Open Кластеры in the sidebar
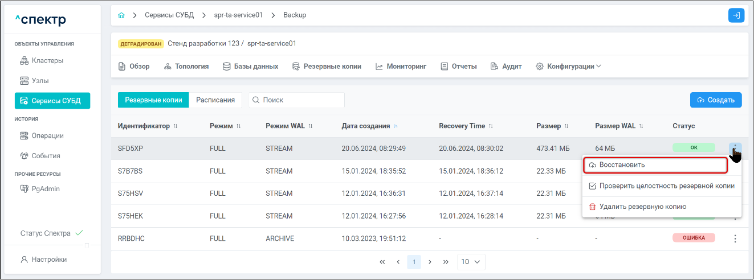 [47, 60]
